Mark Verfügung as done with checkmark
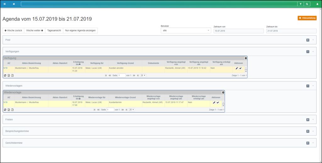 tap(241, 68)
